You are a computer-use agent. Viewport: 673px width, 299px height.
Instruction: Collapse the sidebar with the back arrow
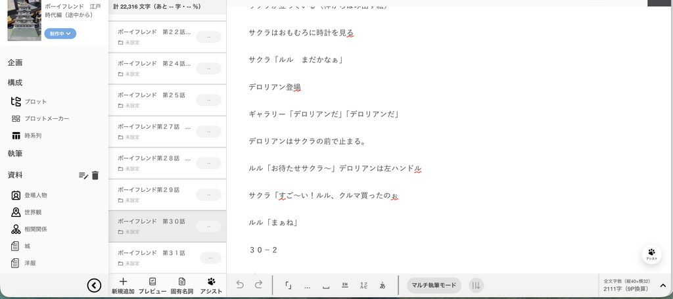pyautogui.click(x=94, y=285)
